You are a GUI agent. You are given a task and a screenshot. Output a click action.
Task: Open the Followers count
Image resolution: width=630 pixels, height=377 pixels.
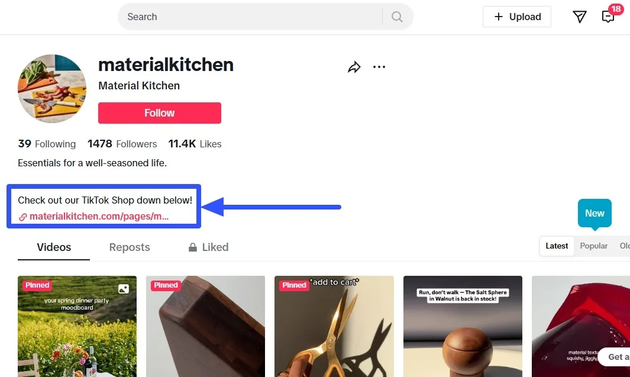(x=122, y=144)
